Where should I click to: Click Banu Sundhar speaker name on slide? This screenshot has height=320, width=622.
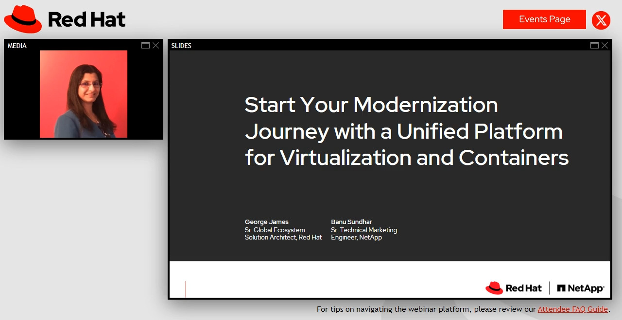coord(351,222)
